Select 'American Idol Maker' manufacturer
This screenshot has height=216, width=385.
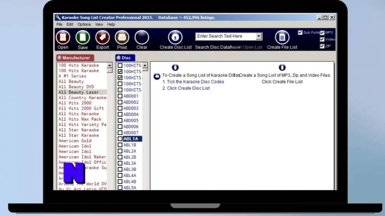[x=82, y=157]
